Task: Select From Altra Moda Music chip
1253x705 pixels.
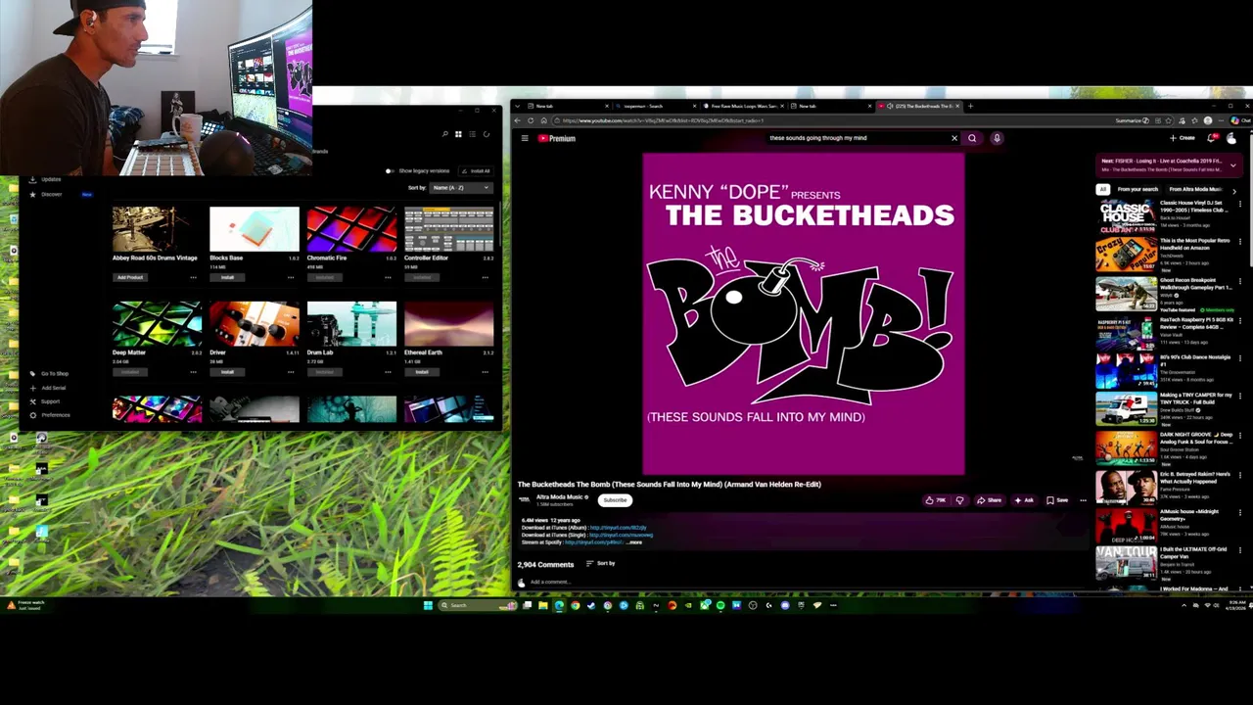Action: pos(1196,189)
